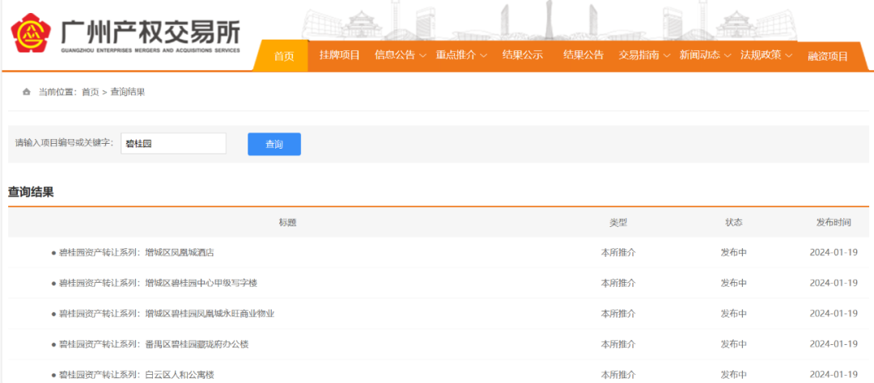Image resolution: width=874 pixels, height=383 pixels.
Task: Open listing 番禺区碧桂园珑府办公楼
Action: [153, 344]
